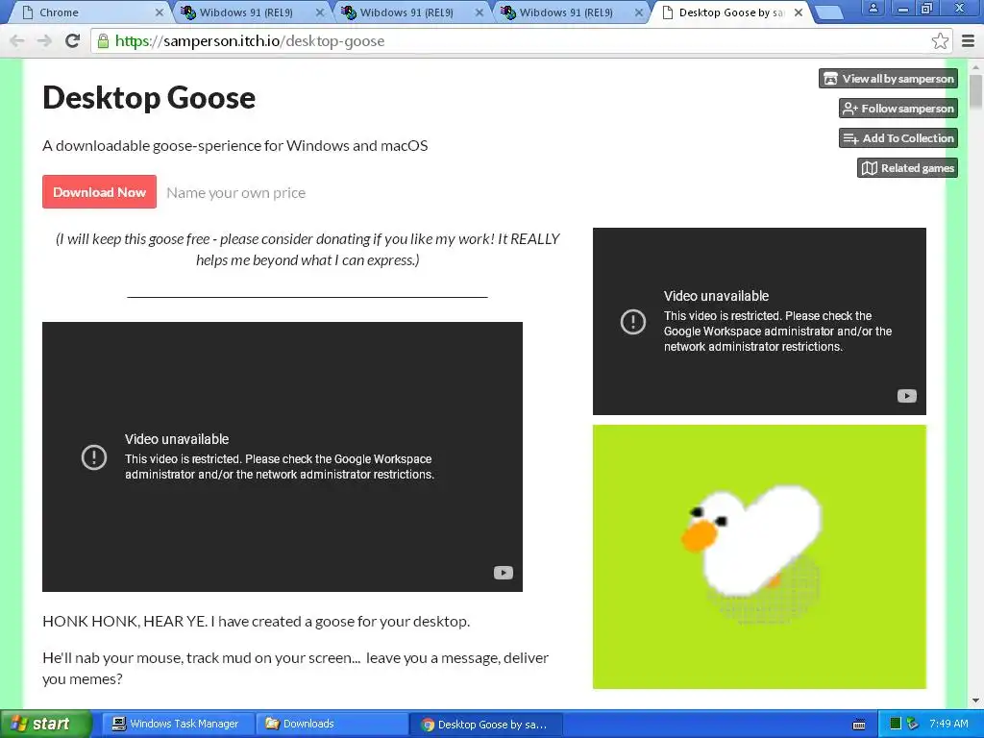Click 'He'll nab your mouse' paragraph
The height and width of the screenshot is (738, 984).
tap(296, 669)
